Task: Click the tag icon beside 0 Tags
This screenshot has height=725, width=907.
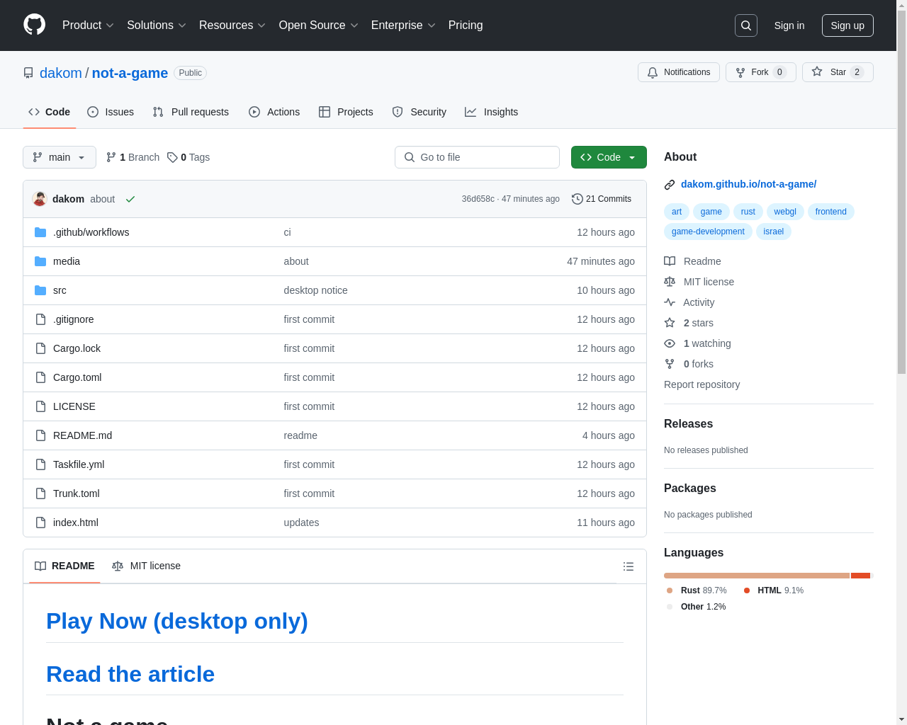Action: (x=172, y=157)
